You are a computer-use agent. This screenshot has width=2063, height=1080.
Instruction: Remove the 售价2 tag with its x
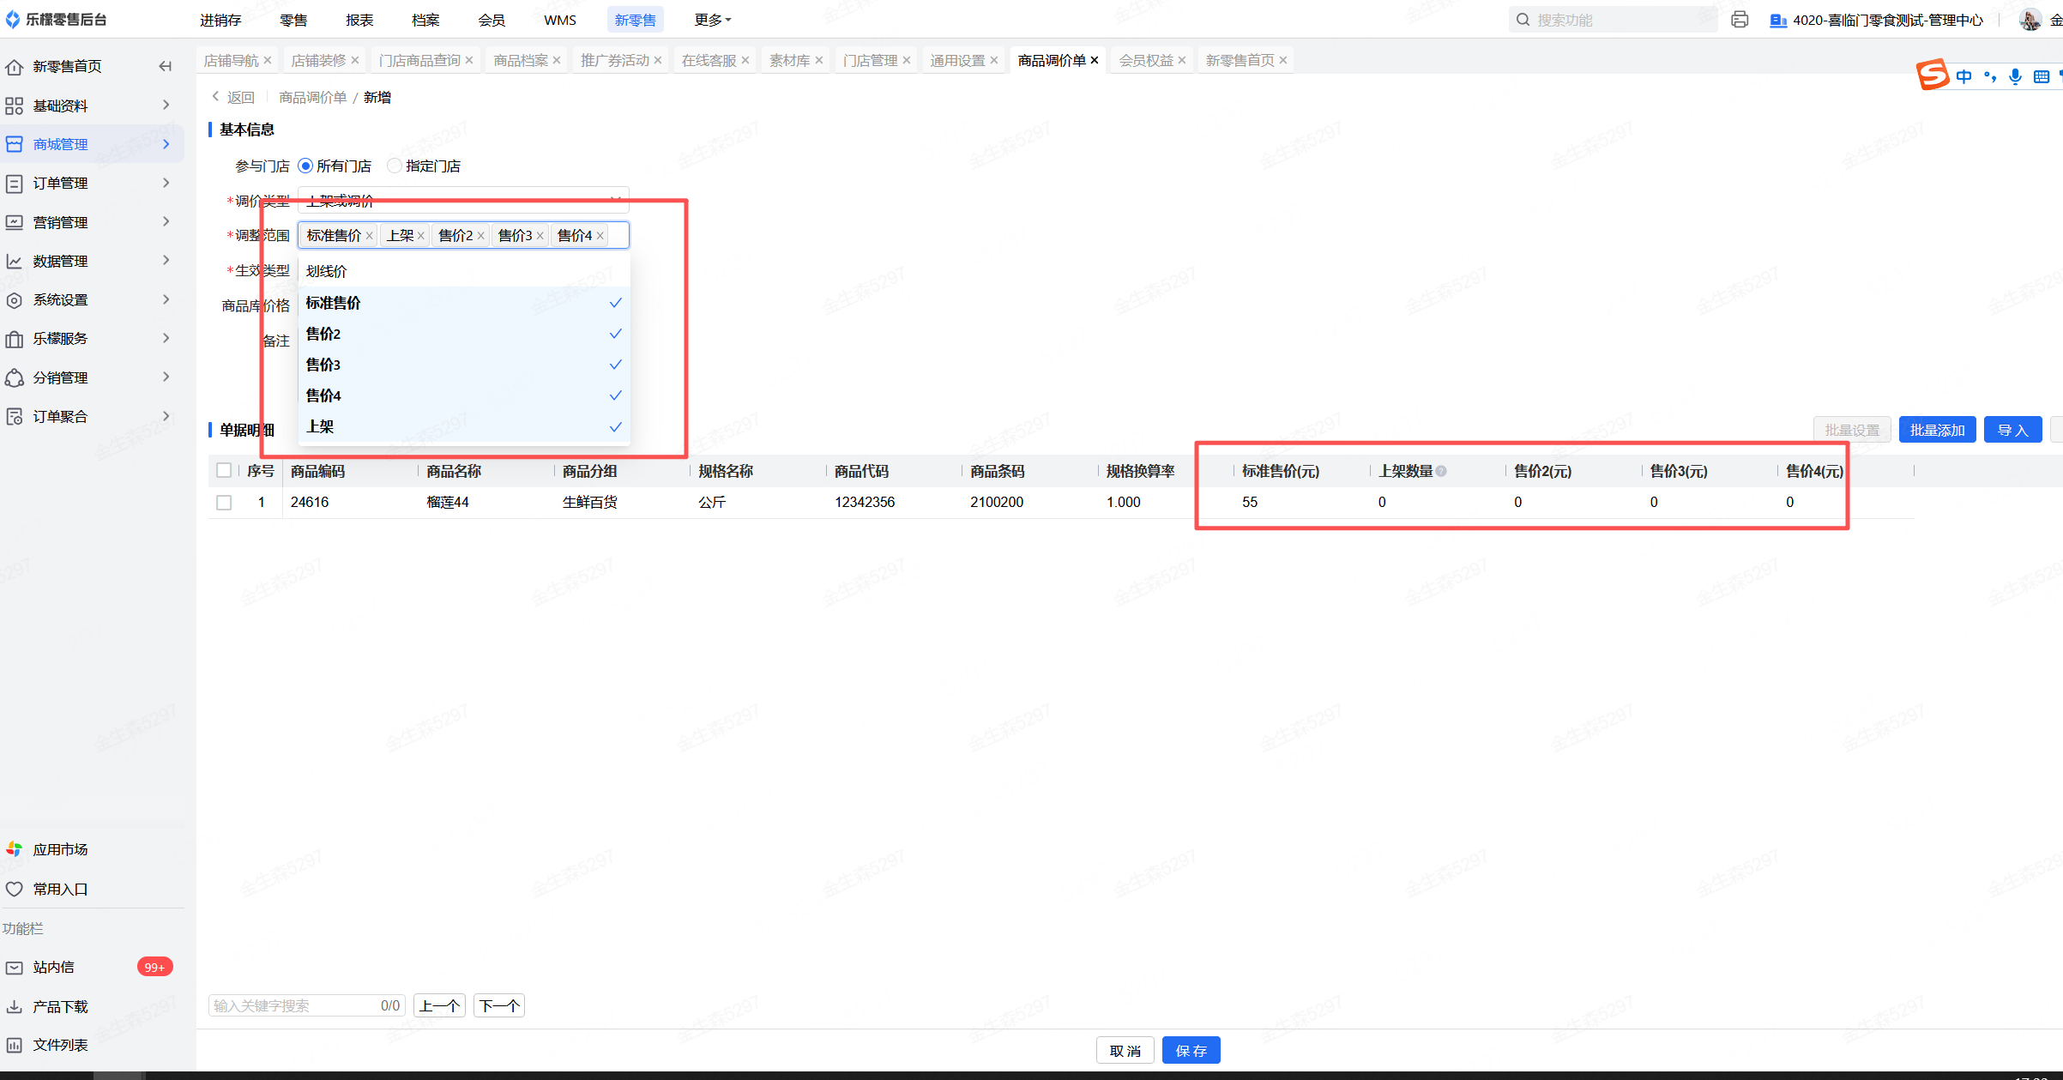tap(481, 236)
